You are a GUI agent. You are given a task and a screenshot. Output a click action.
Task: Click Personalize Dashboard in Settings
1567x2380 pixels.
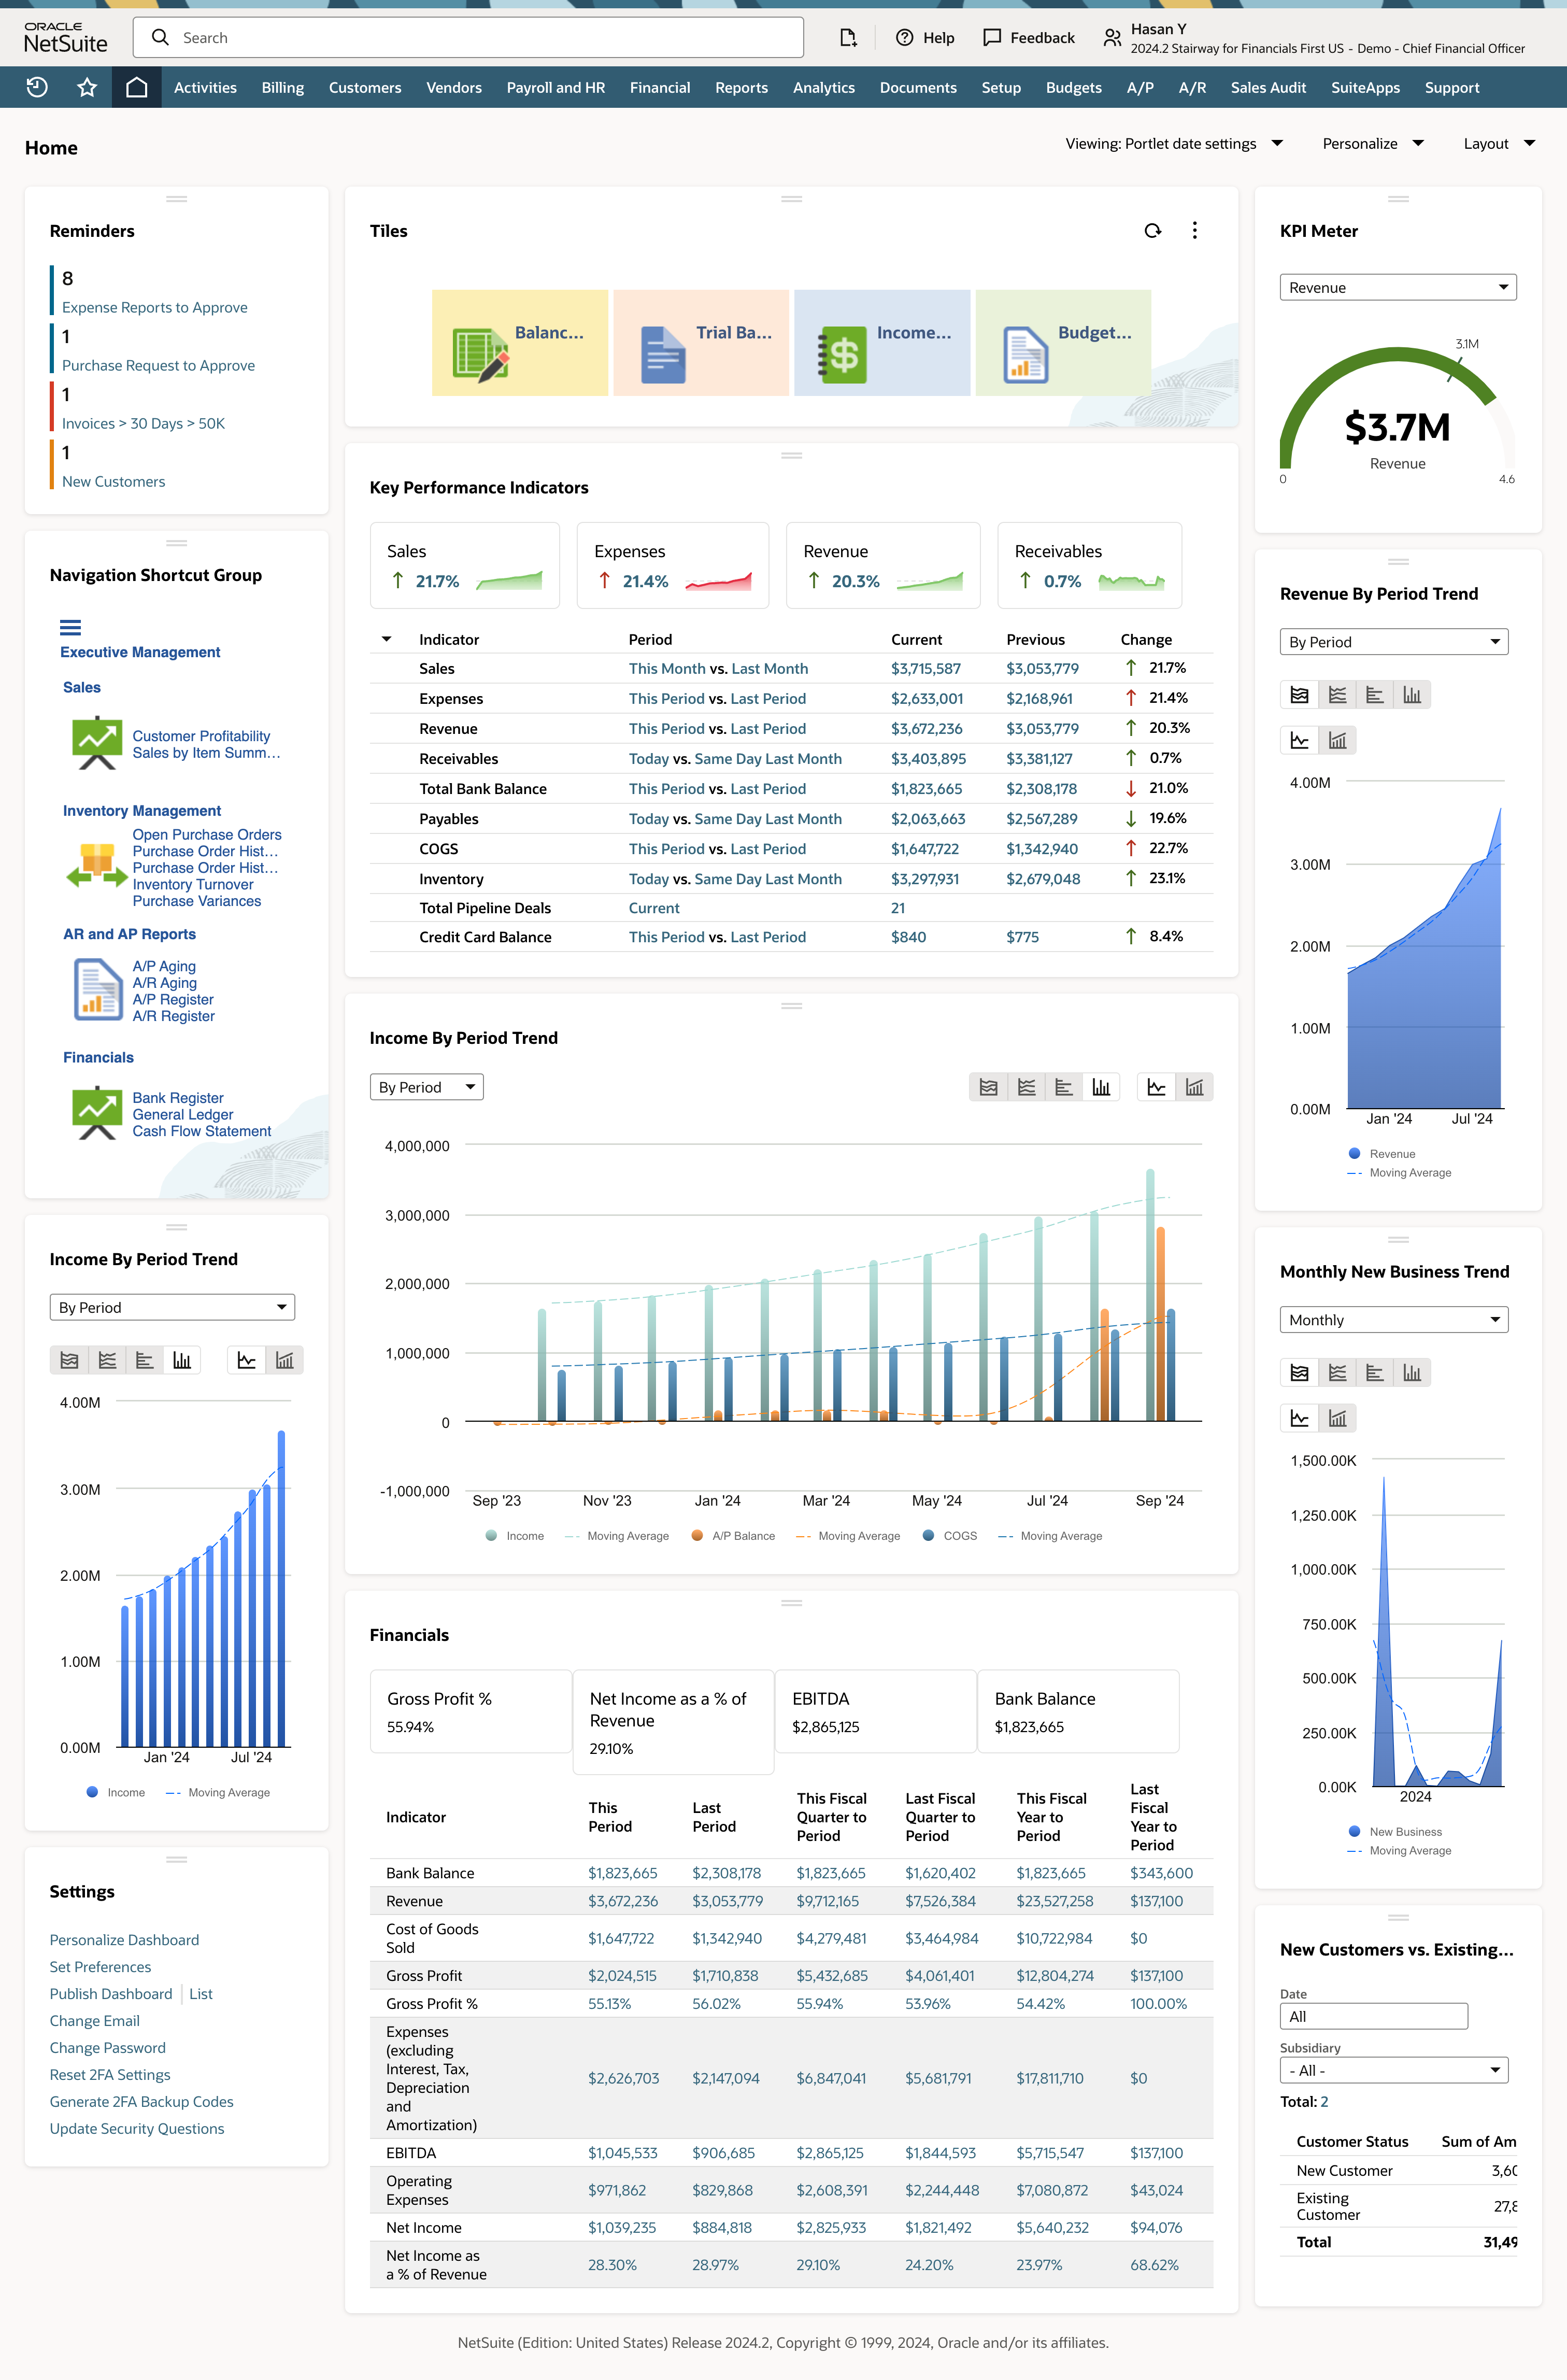(x=124, y=1939)
